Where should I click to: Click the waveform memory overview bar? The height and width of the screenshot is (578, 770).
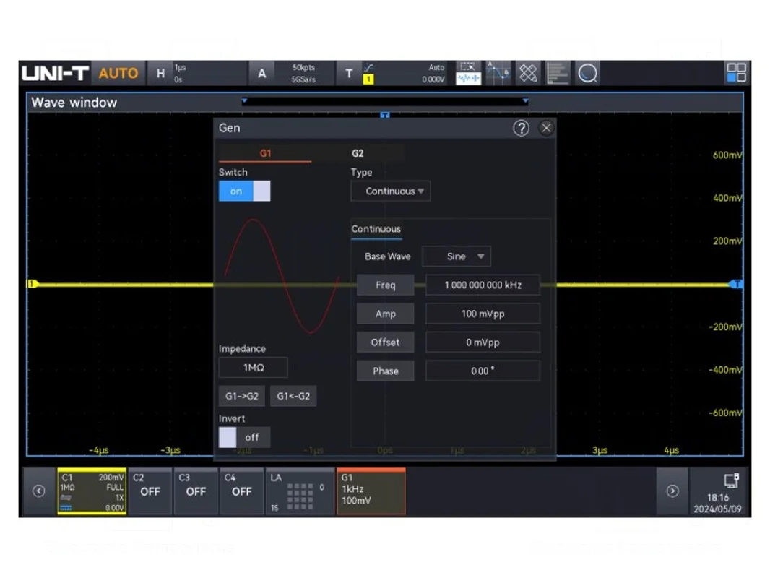(384, 101)
